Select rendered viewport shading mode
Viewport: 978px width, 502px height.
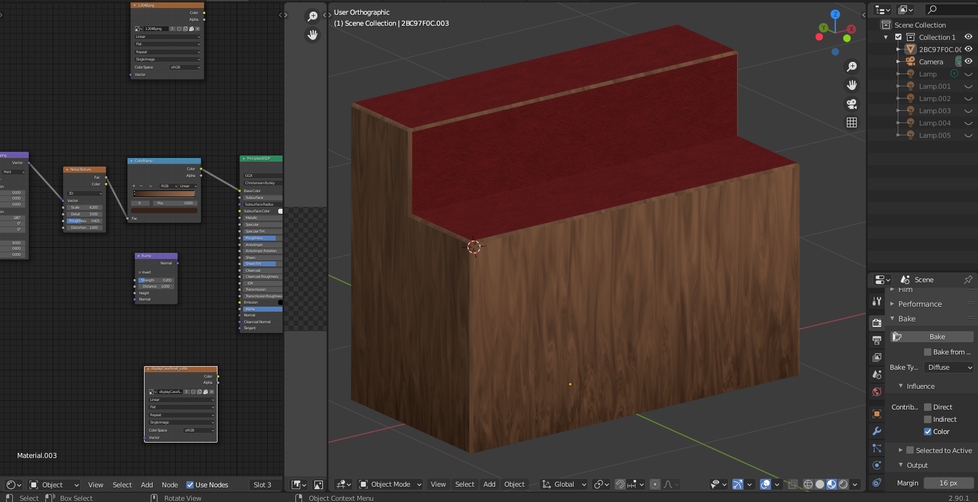(843, 484)
